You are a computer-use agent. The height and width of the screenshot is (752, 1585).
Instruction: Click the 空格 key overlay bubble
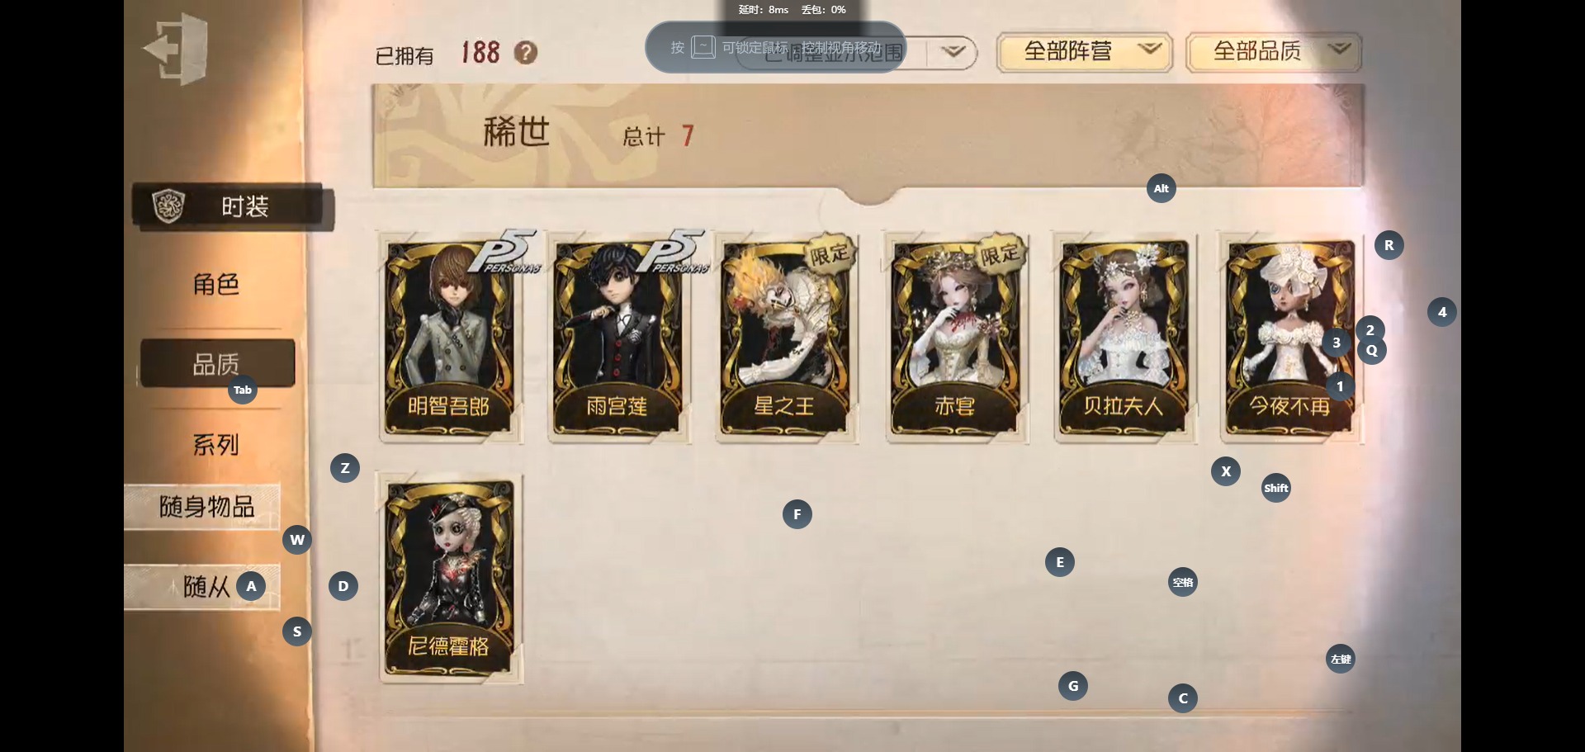click(x=1182, y=582)
